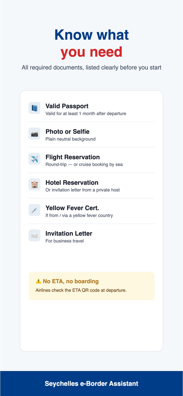Select the camera icon for Photo or Selfie
Viewport: 183px width, 396px height.
[34, 134]
